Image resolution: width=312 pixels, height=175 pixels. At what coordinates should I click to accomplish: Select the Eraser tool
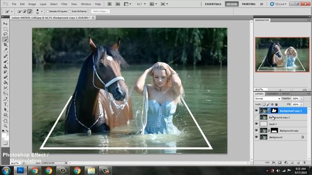[5, 77]
